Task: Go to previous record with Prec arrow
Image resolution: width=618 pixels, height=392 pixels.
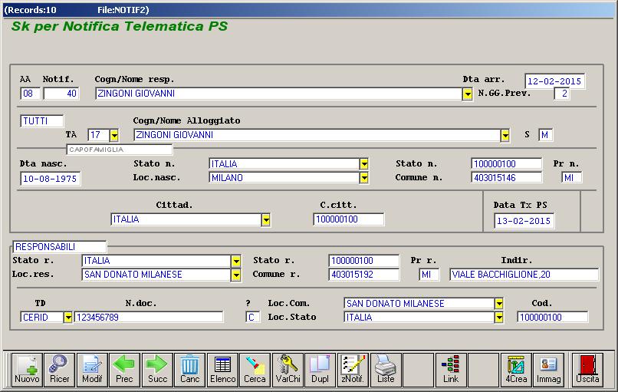Action: point(124,369)
